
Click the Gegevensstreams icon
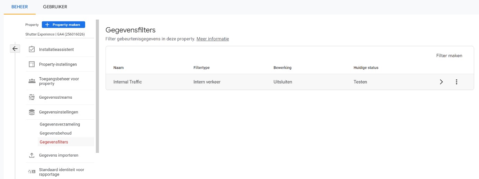(x=31, y=97)
